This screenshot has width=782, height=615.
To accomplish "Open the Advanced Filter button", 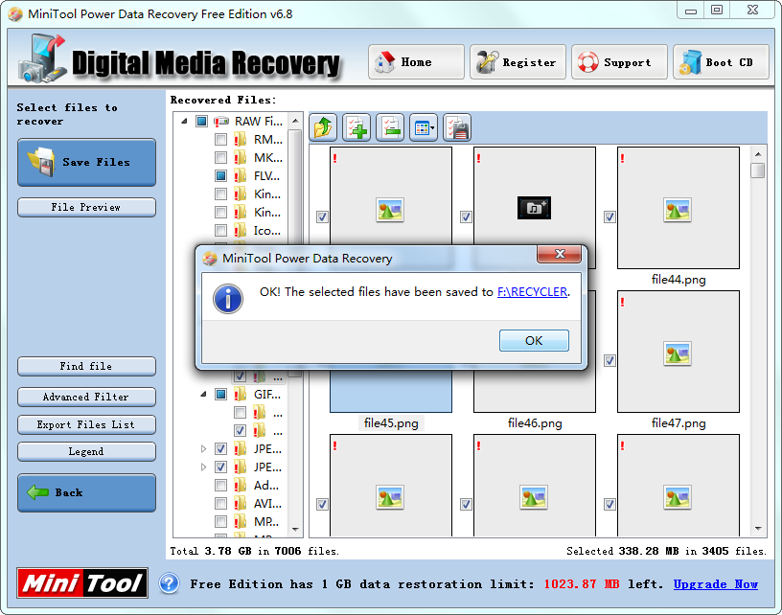I will (87, 398).
